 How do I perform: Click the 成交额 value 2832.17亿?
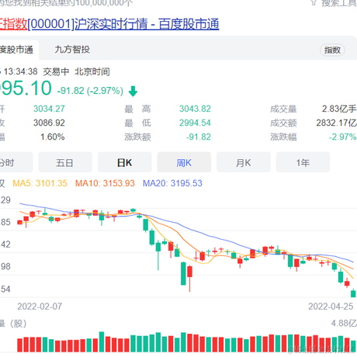336,123
